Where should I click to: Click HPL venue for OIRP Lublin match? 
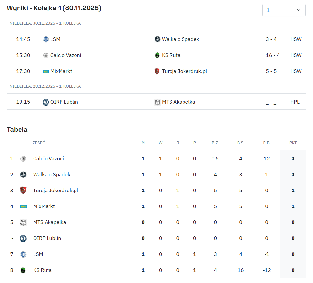point(295,102)
